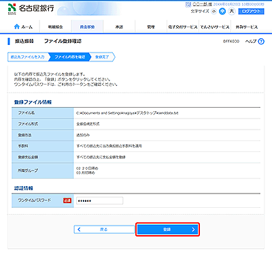Select the medium font size button
Image resolution: width=272 pixels, height=259 pixels.
click(222, 12)
